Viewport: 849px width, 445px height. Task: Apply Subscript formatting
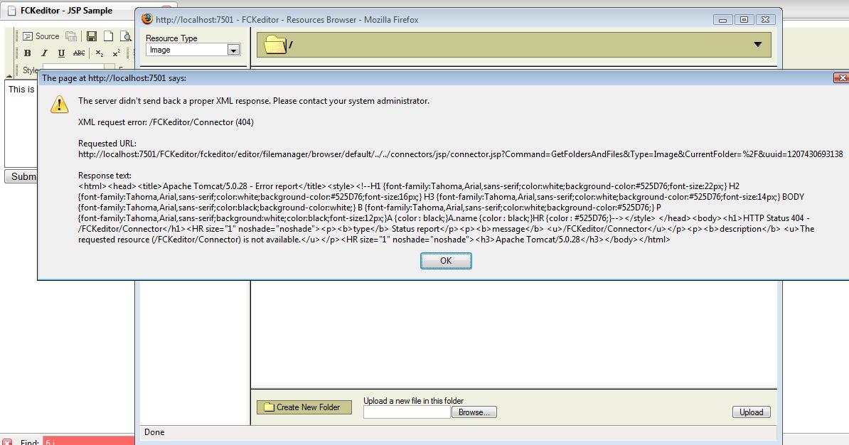[x=100, y=53]
